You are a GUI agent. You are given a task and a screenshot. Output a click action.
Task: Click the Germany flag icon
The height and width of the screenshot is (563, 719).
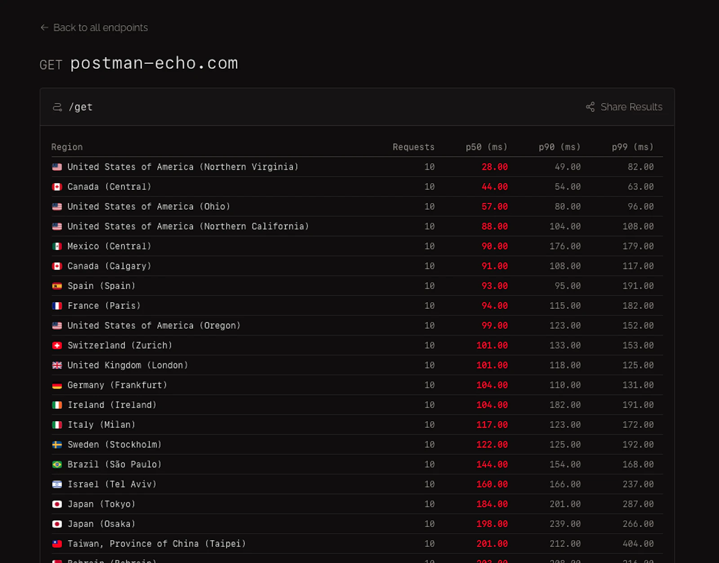57,385
